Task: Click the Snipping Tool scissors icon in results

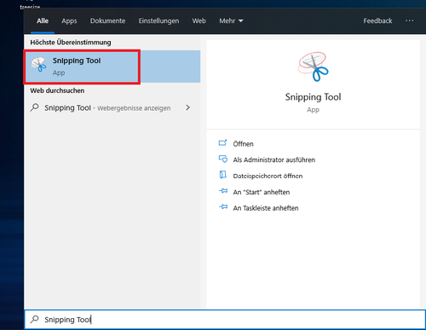Action: tap(38, 64)
